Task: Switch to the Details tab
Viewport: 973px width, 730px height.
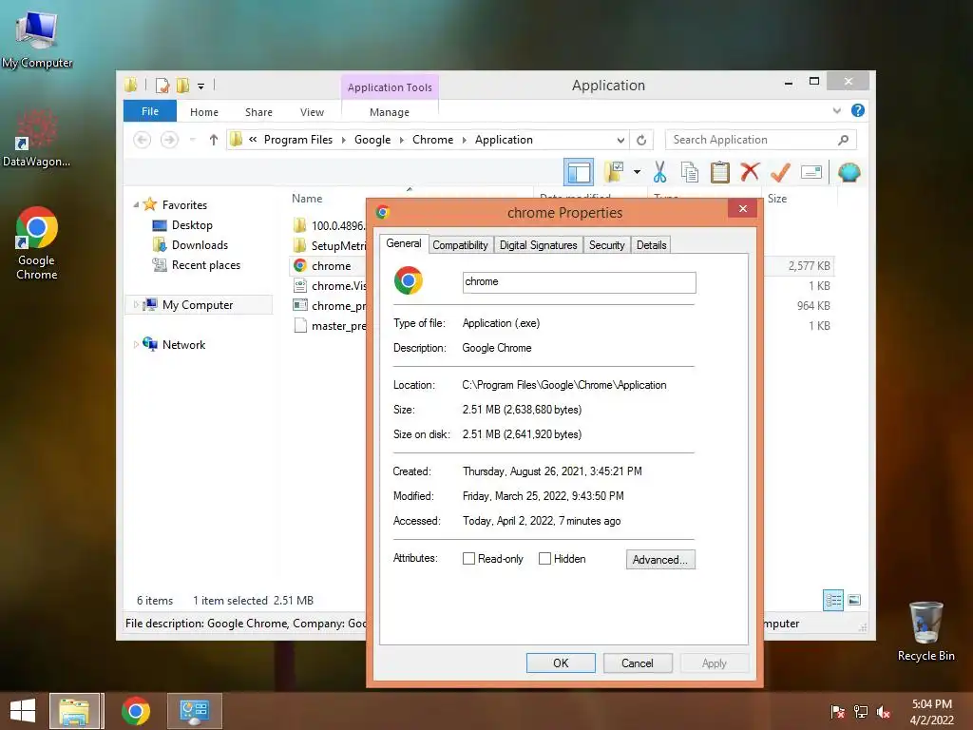Action: [x=651, y=245]
